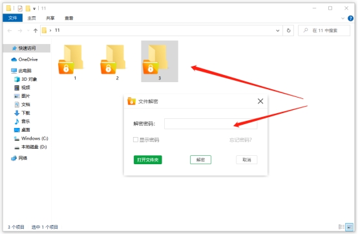The width and height of the screenshot is (358, 234).
Task: Expand the ribbon with chevron
Action: pyautogui.click(x=342, y=18)
